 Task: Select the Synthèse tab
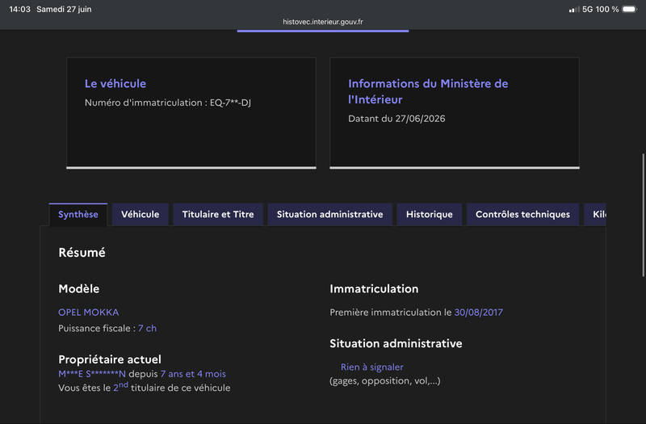pos(78,214)
